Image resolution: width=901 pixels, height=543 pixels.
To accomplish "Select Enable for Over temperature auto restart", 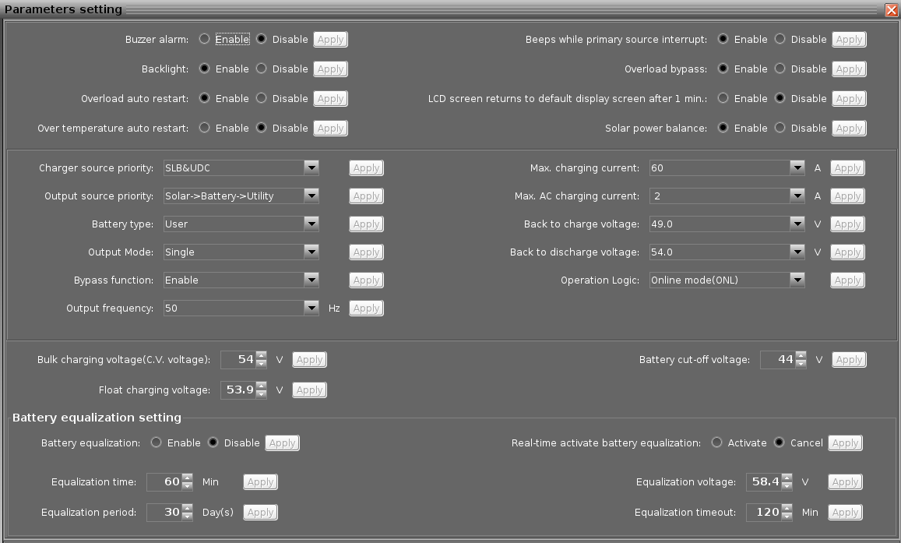I will [204, 128].
